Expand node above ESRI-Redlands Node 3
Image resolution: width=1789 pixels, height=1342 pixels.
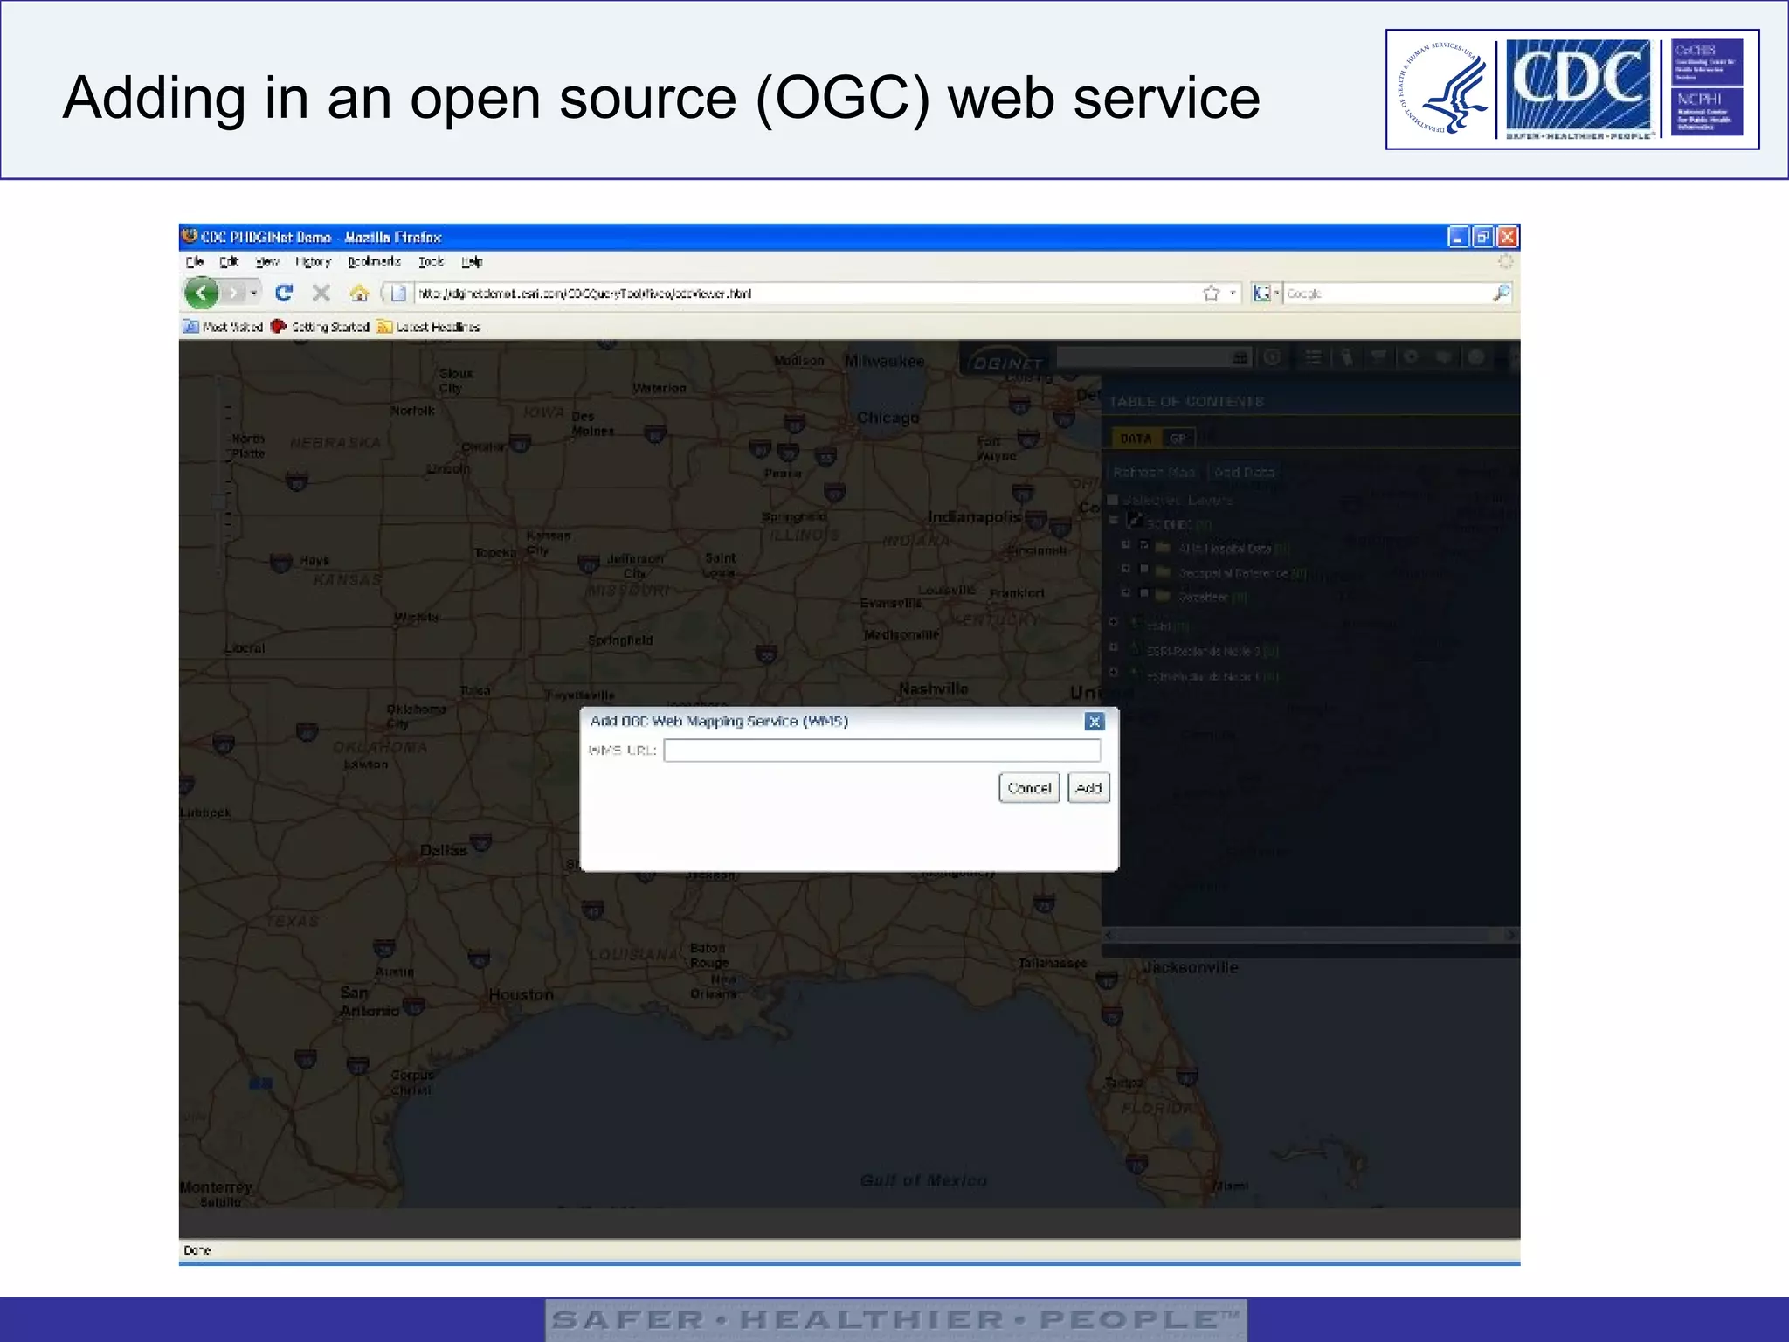pyautogui.click(x=1113, y=622)
